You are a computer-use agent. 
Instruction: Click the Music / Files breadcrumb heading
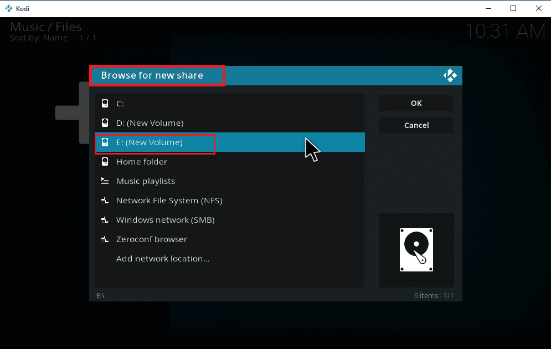tap(45, 26)
